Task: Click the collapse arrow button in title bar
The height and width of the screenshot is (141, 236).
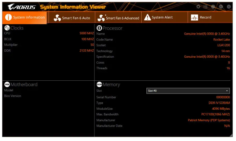Action: coord(221,7)
